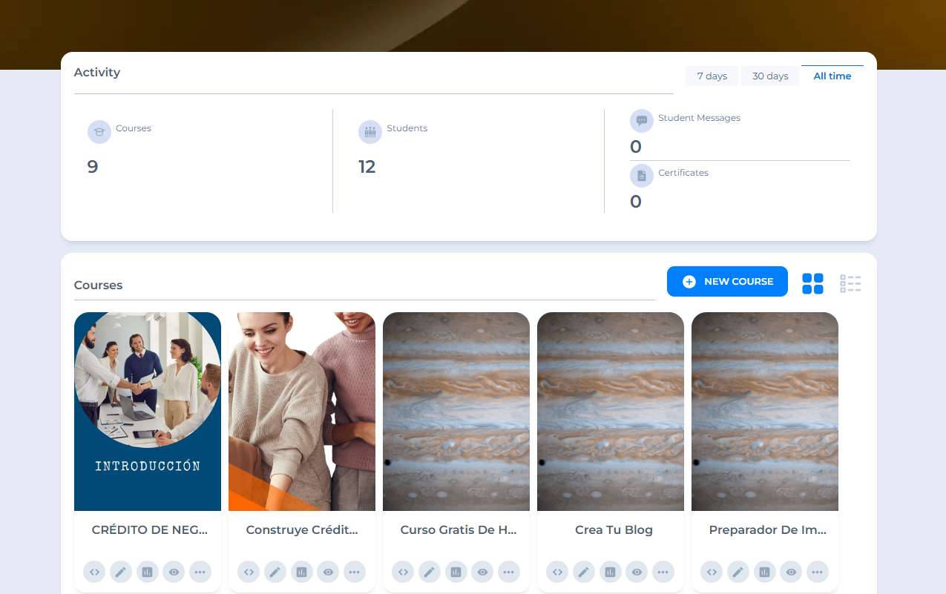
Task: Click the Student Messages icon
Action: tap(642, 121)
